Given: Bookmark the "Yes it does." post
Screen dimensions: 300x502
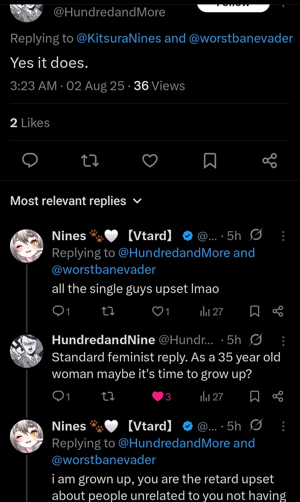Looking at the screenshot, I should click(210, 161).
